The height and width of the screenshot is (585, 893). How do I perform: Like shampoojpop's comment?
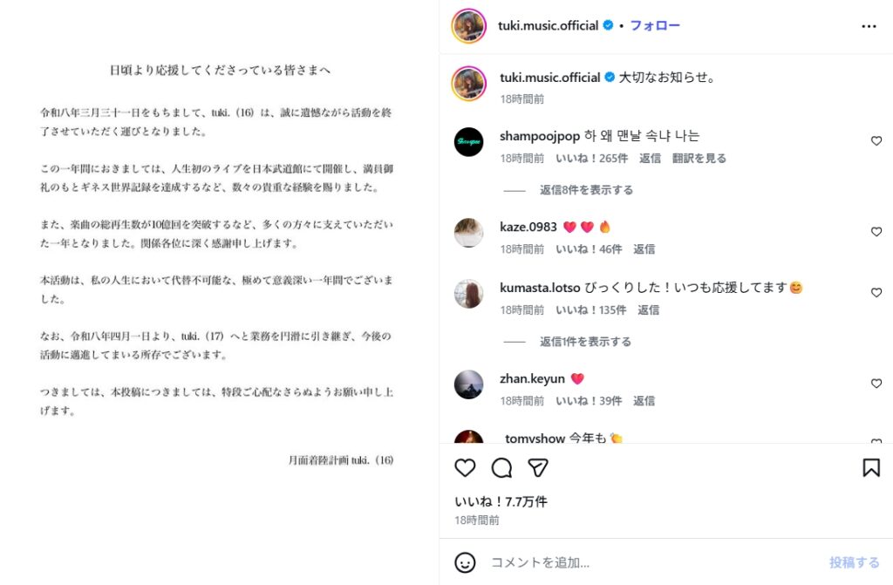tap(876, 141)
